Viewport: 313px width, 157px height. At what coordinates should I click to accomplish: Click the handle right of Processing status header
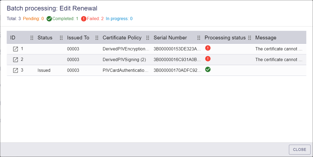coord(250,38)
